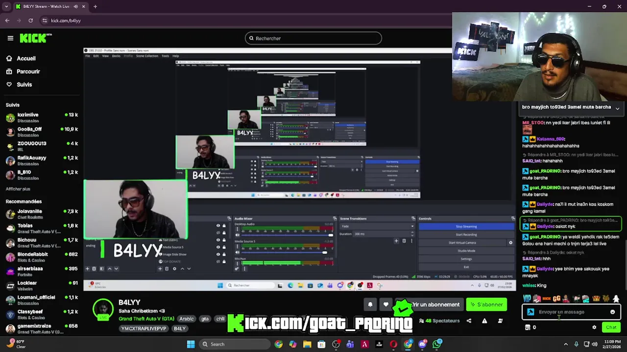Viewport: 627px width, 352px height.
Task: Toggle lock for Image Slide Show source
Action: coord(224,254)
